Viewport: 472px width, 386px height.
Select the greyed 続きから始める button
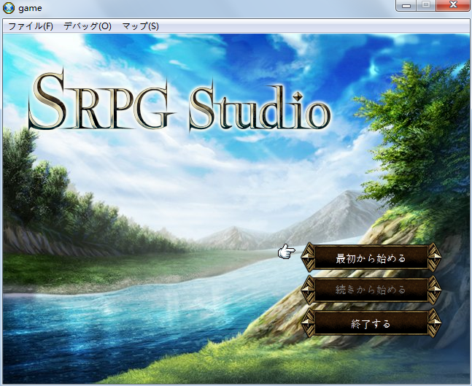click(x=371, y=290)
